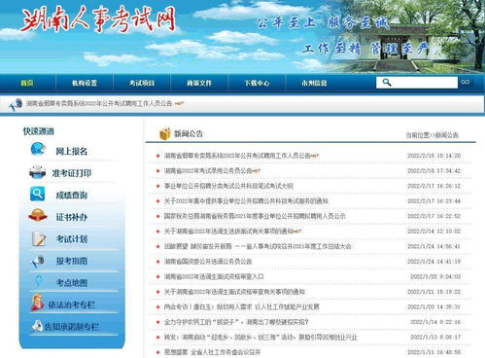Click the certificate seal icon beside 证书补办
Image resolution: width=485 pixels, height=358 pixels.
[38, 215]
